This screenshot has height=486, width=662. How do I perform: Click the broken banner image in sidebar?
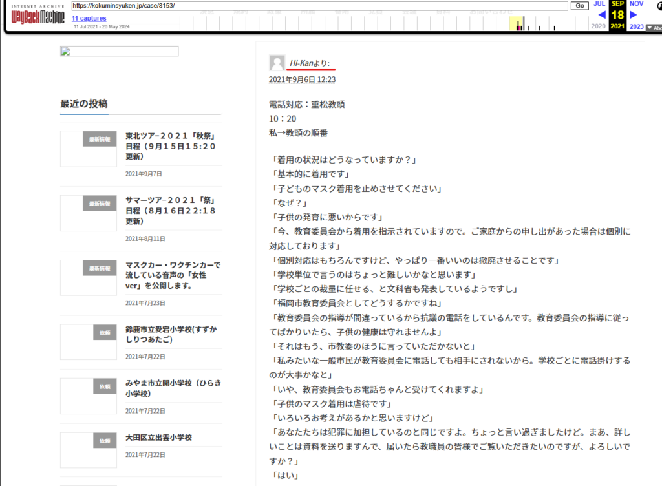click(x=119, y=52)
